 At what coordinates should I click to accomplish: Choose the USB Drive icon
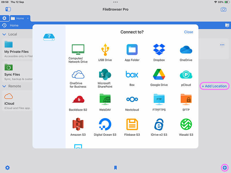[x=105, y=50]
